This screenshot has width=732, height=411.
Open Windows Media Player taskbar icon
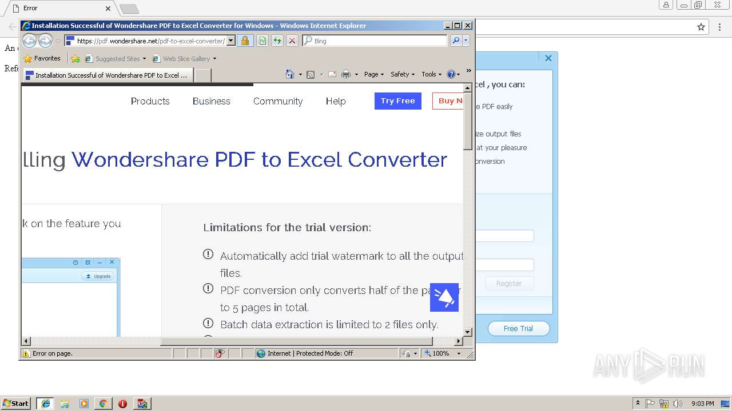pos(84,404)
